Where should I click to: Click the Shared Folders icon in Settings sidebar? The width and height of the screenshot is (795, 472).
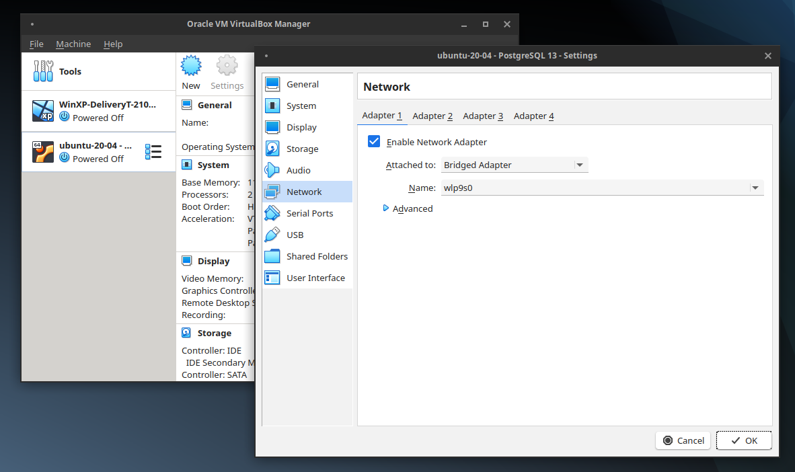[x=272, y=257]
